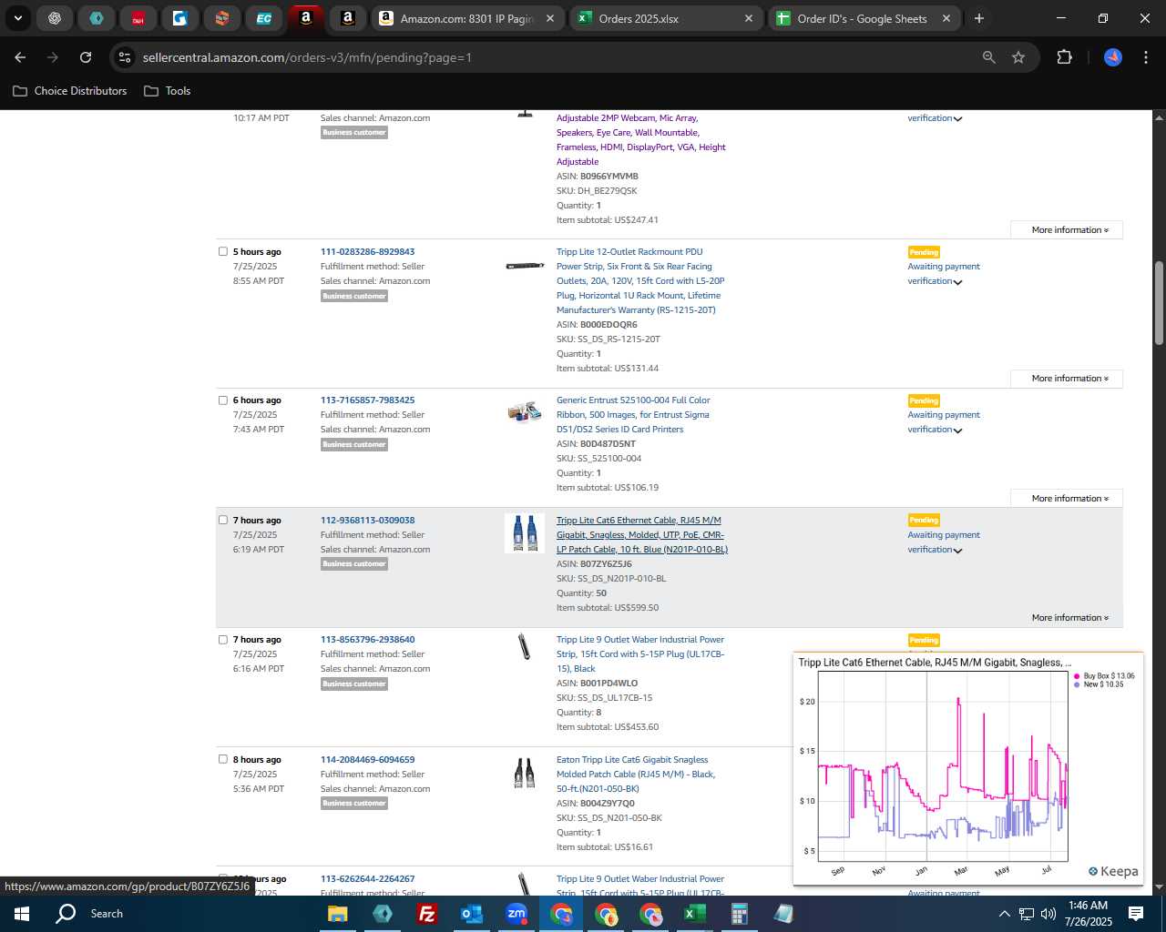This screenshot has width=1166, height=932.
Task: Open a new browser tab
Action: click(979, 18)
